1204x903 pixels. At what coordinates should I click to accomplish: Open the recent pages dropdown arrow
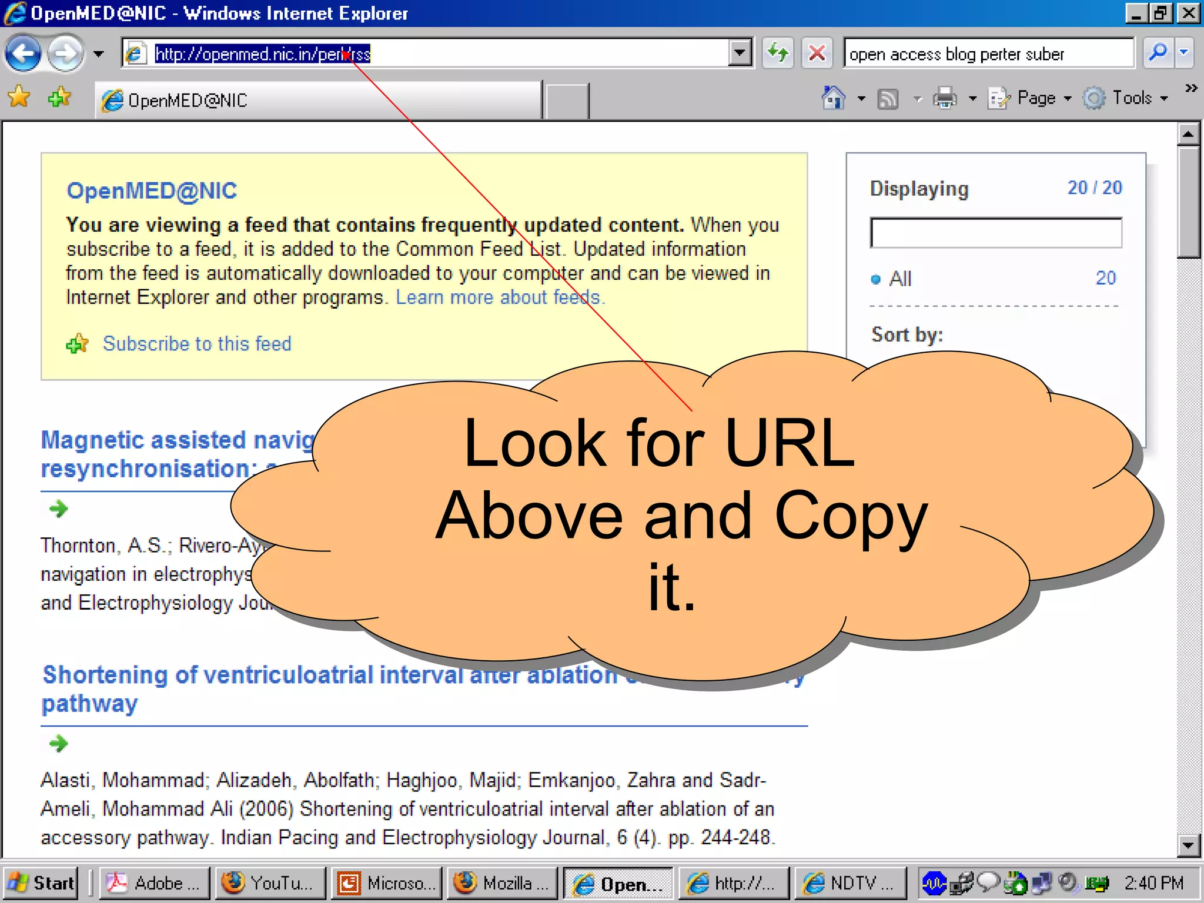[x=98, y=54]
